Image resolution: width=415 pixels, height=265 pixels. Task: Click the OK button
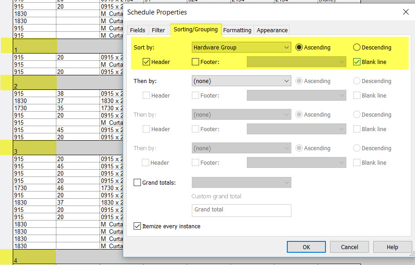coord(306,247)
